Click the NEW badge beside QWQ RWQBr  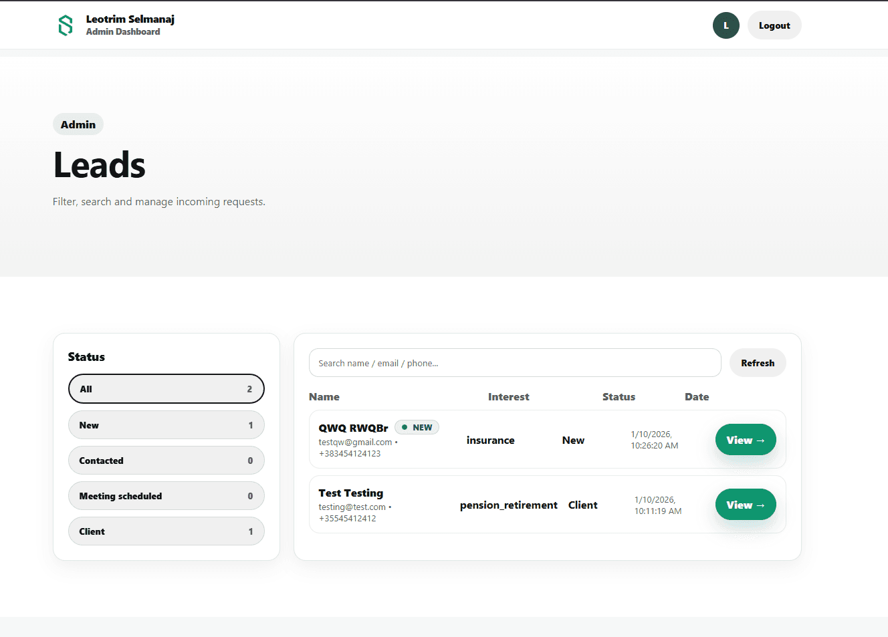[417, 426]
